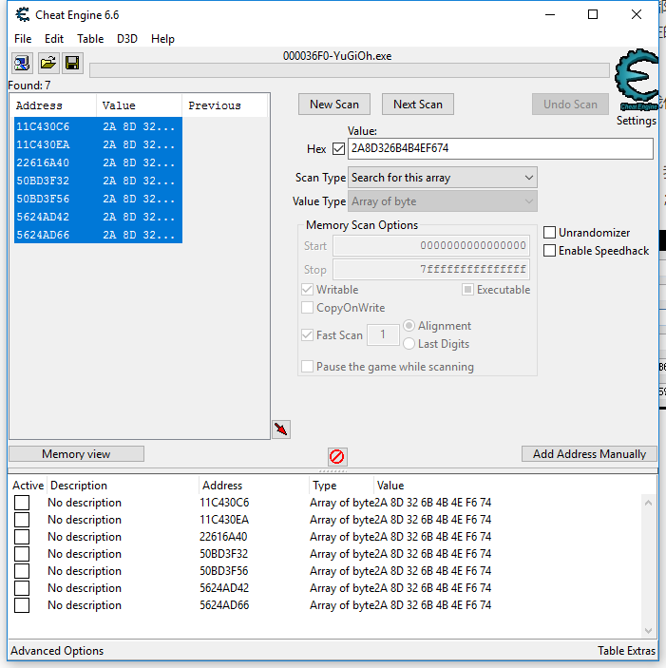Click the Cheat Engine title bar icon
The width and height of the screenshot is (666, 668).
[x=23, y=14]
